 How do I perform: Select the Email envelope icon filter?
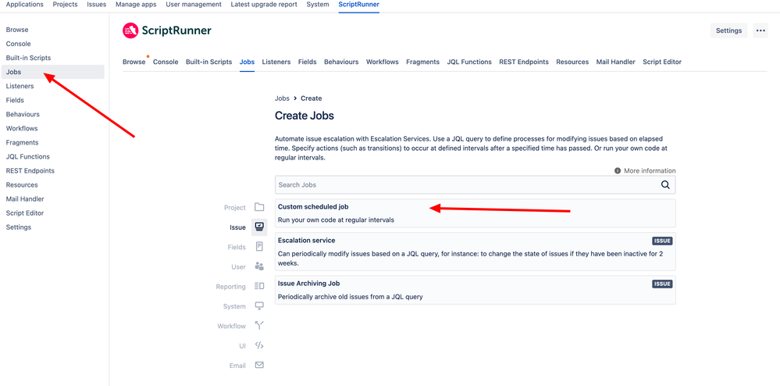tap(259, 365)
